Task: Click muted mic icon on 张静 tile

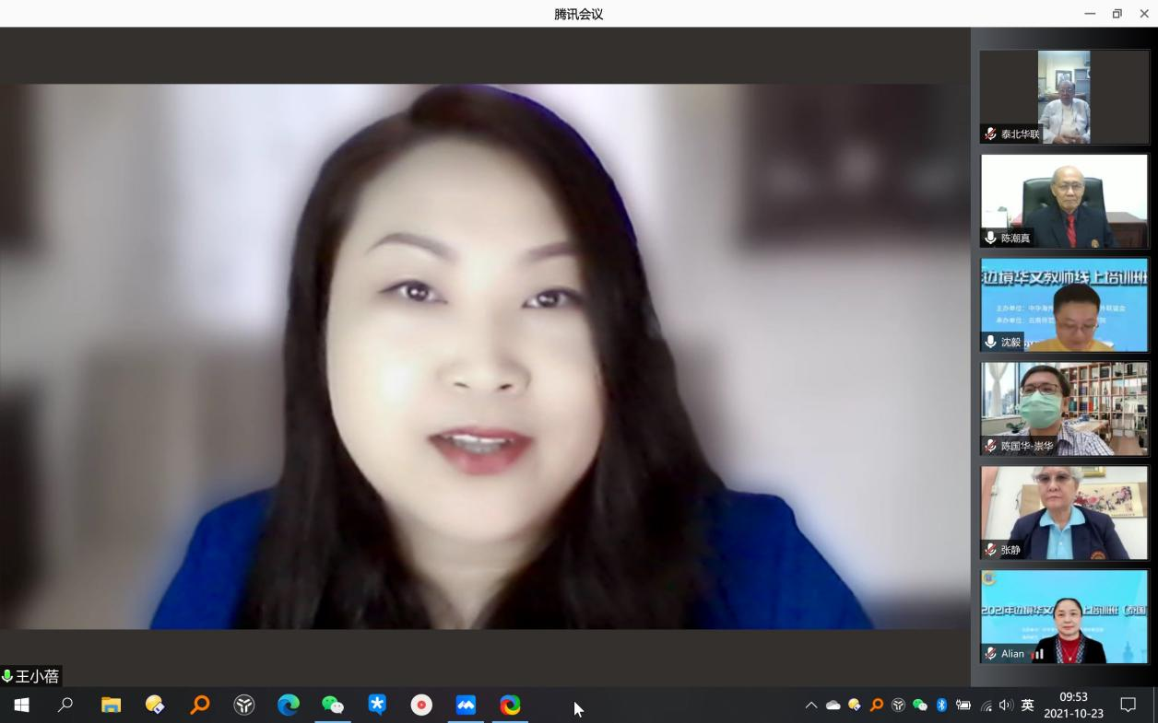Action: coord(990,550)
